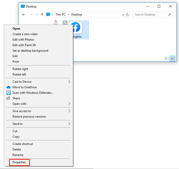Click the PC icon in address bar
The height and width of the screenshot is (169, 179).
[48, 15]
